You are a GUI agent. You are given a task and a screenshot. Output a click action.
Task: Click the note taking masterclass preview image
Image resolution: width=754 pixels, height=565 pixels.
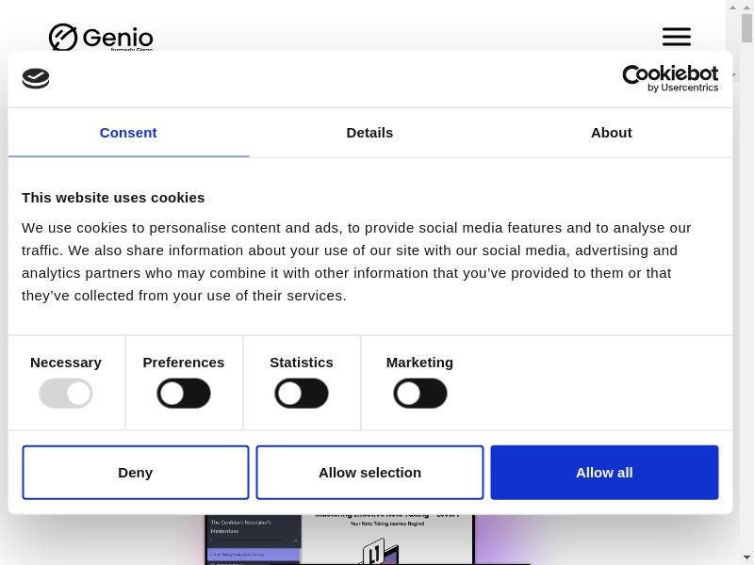[x=339, y=540]
